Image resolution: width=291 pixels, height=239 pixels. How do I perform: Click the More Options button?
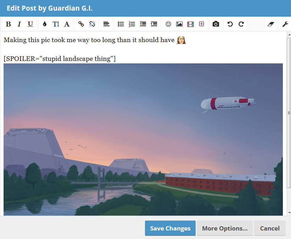[225, 228]
